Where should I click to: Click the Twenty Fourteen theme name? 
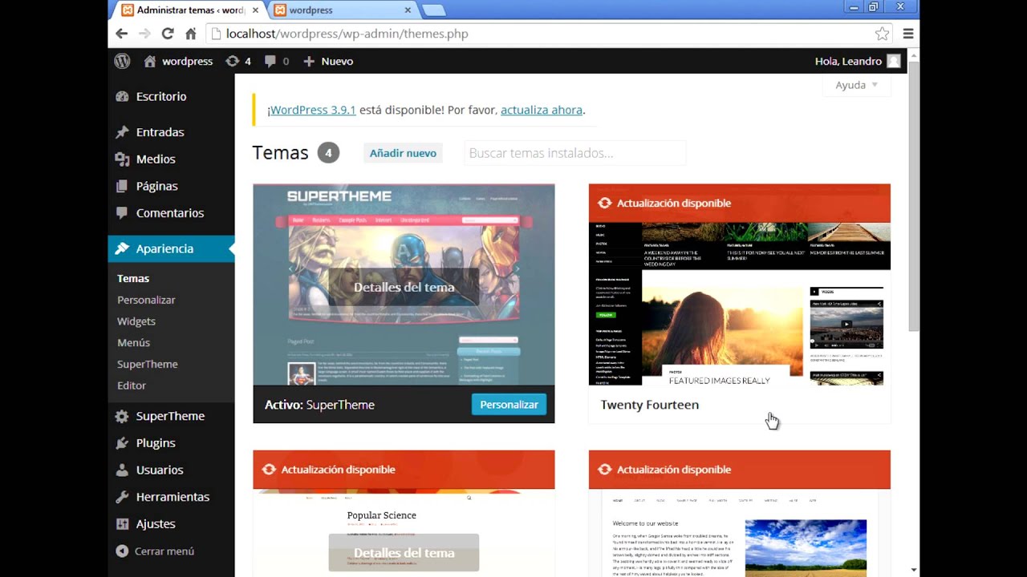tap(650, 405)
